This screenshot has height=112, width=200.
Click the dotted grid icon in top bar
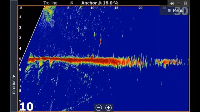tap(178, 3)
